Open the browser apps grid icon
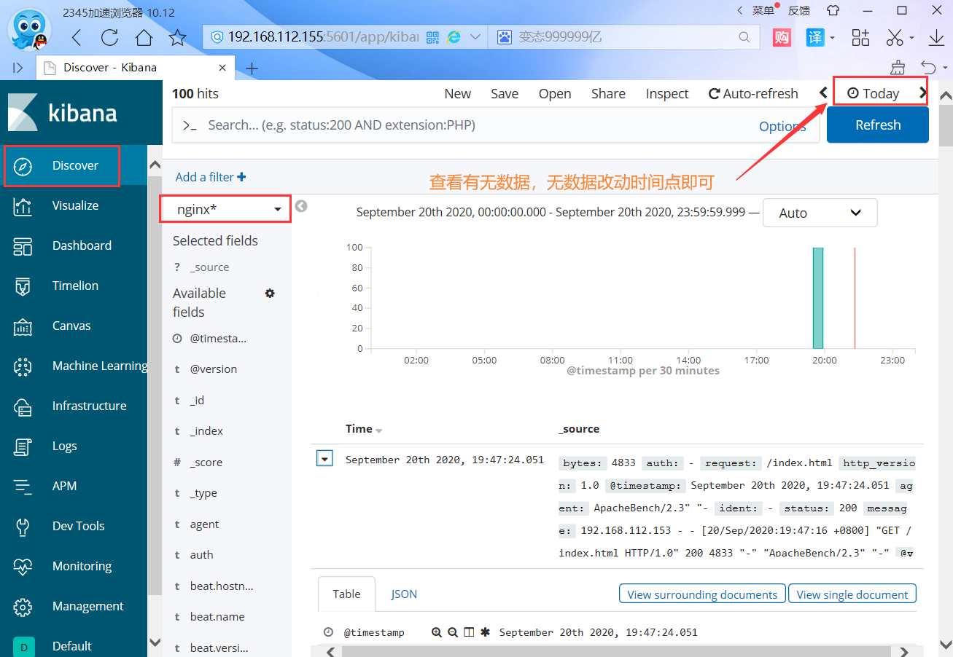This screenshot has width=953, height=657. click(x=860, y=36)
